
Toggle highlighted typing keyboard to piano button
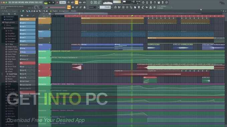[x=69, y=7]
